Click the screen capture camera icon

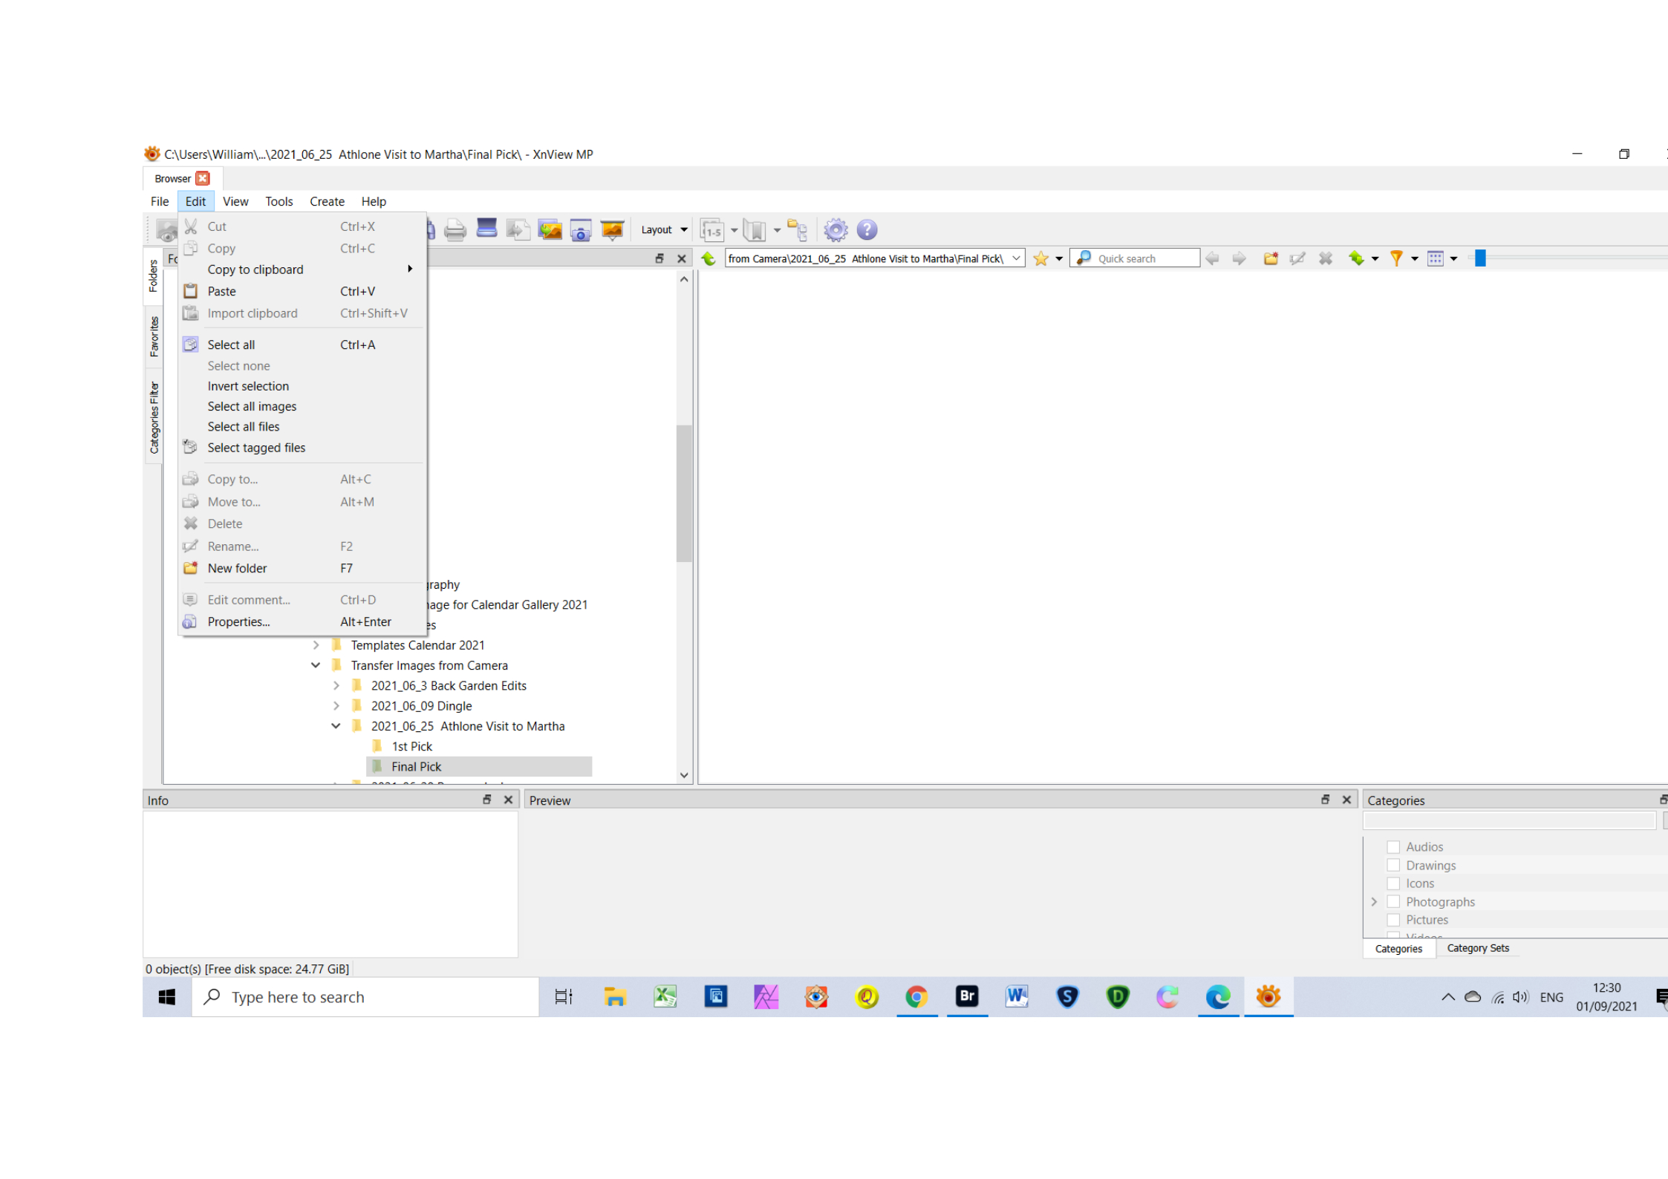[581, 230]
